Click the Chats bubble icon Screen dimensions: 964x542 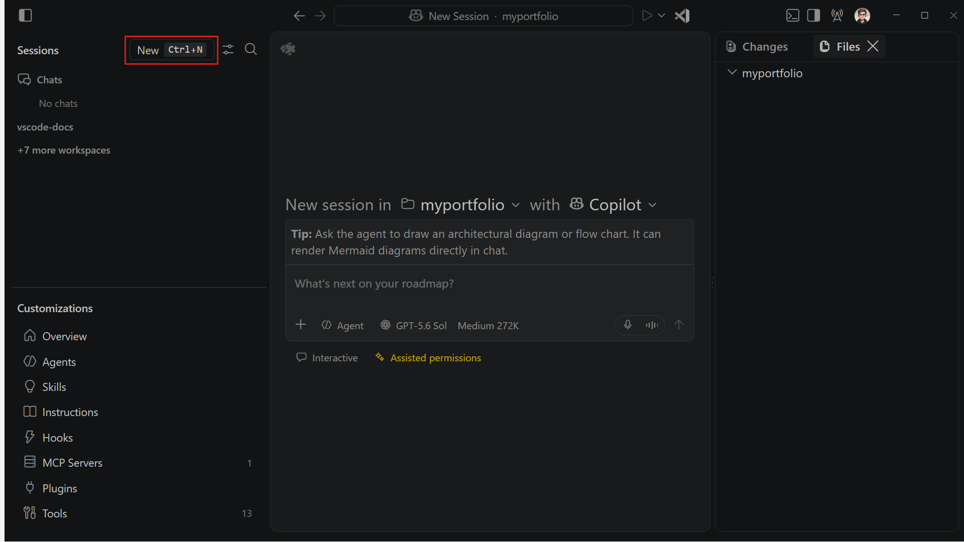click(x=24, y=79)
